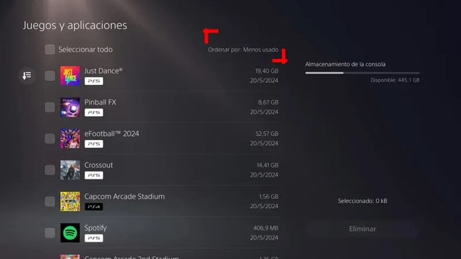Mark the Crossout checkbox
This screenshot has height=259, width=461.
tap(50, 170)
